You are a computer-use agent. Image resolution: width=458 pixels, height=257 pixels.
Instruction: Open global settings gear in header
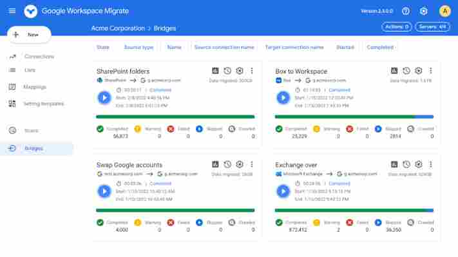tap(423, 11)
